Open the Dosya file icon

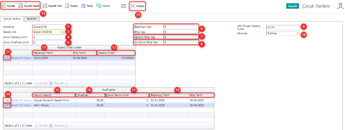pos(67,6)
